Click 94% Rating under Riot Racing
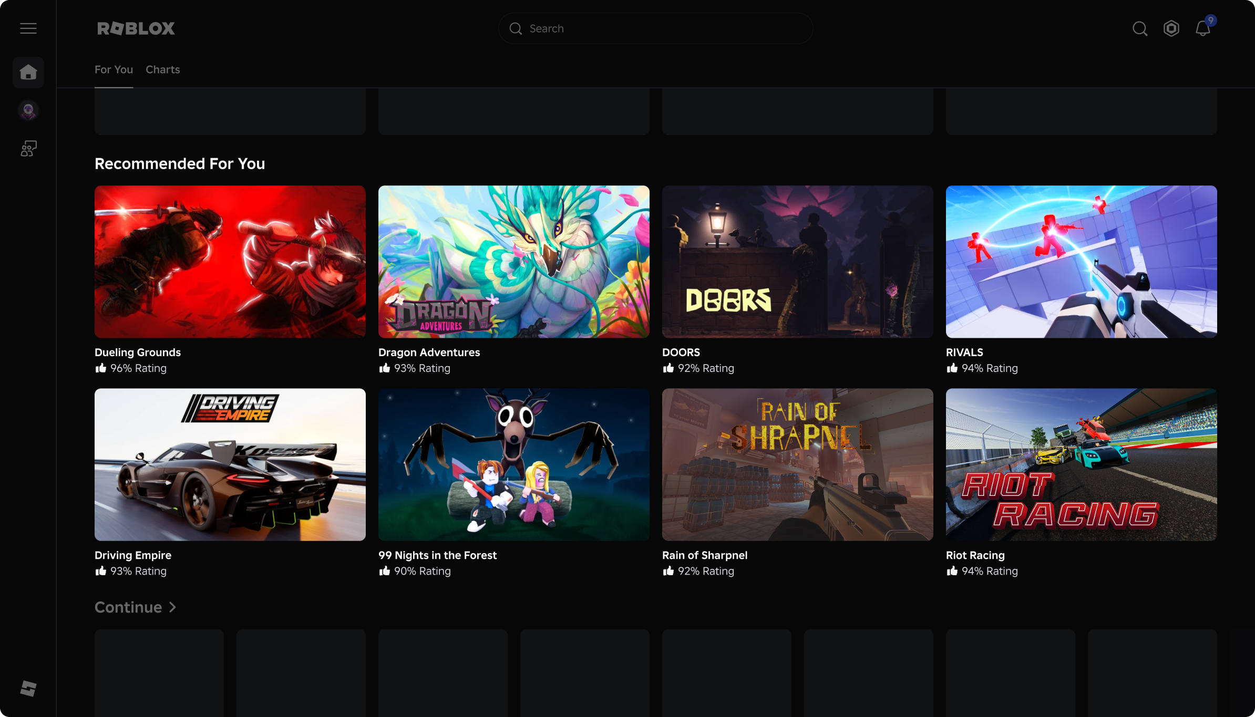The width and height of the screenshot is (1255, 717). 990,571
